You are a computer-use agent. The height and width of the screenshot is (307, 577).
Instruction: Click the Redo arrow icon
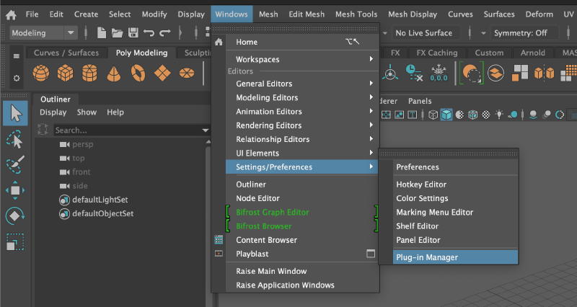point(165,33)
